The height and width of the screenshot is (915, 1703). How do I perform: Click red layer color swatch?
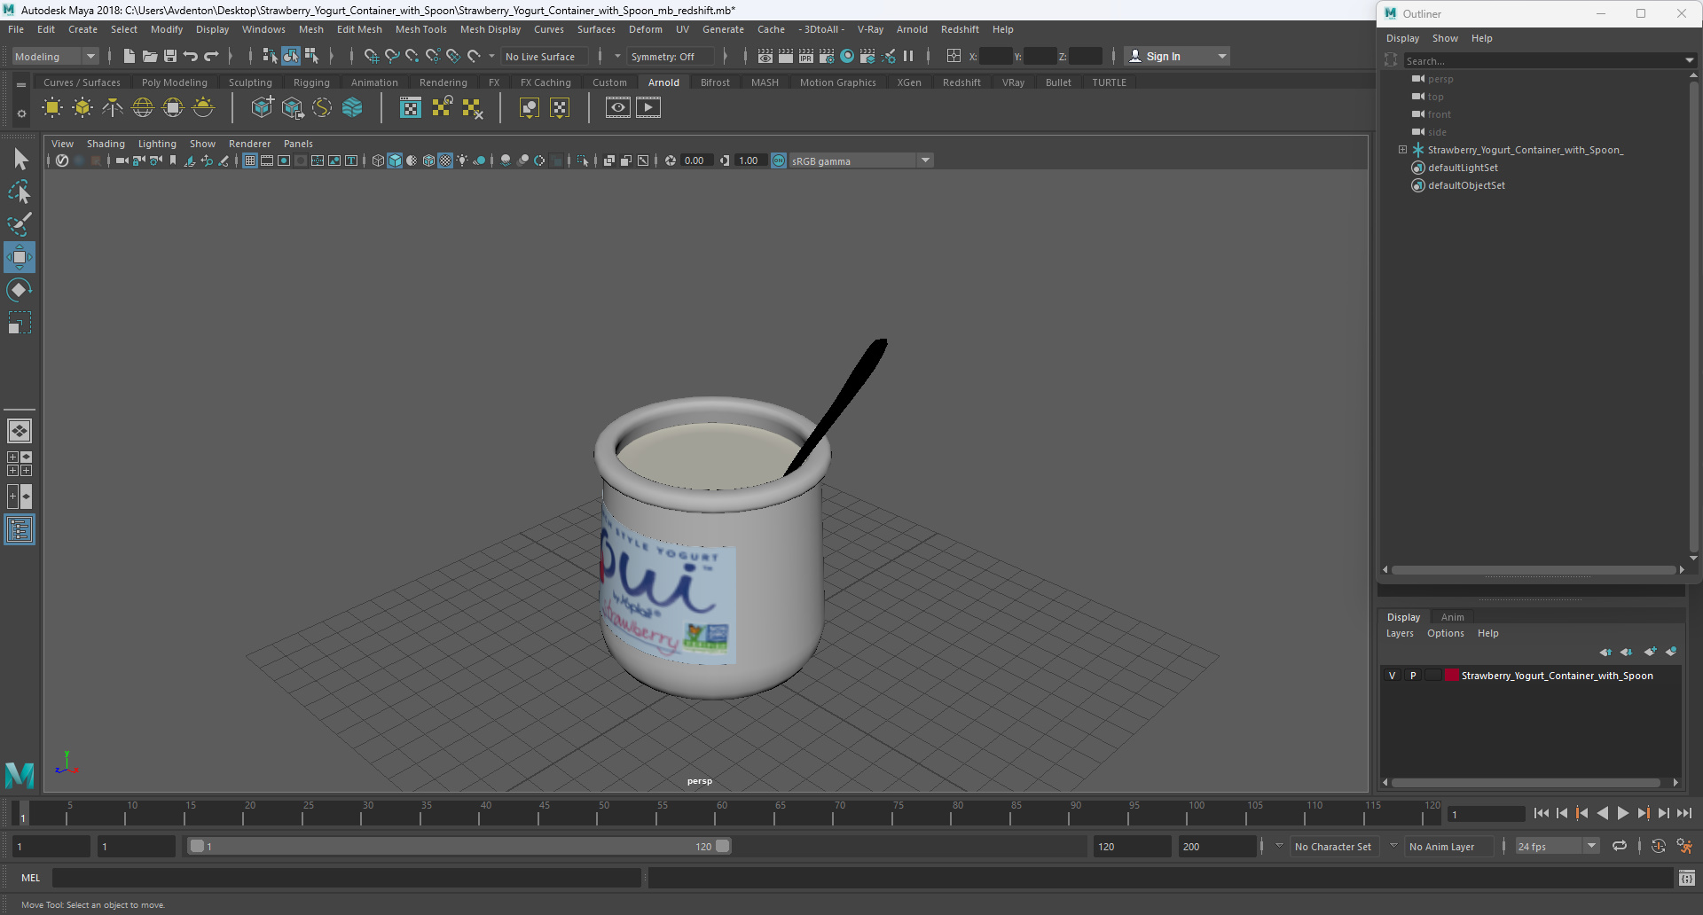pos(1452,676)
